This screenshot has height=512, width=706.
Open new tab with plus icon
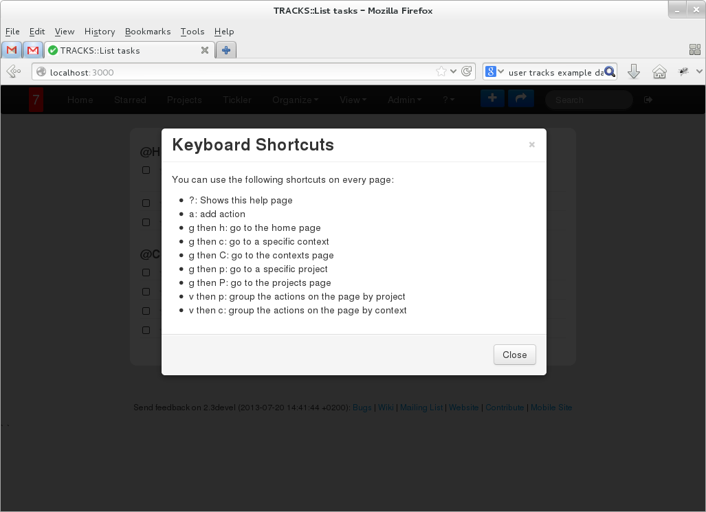[x=225, y=50]
